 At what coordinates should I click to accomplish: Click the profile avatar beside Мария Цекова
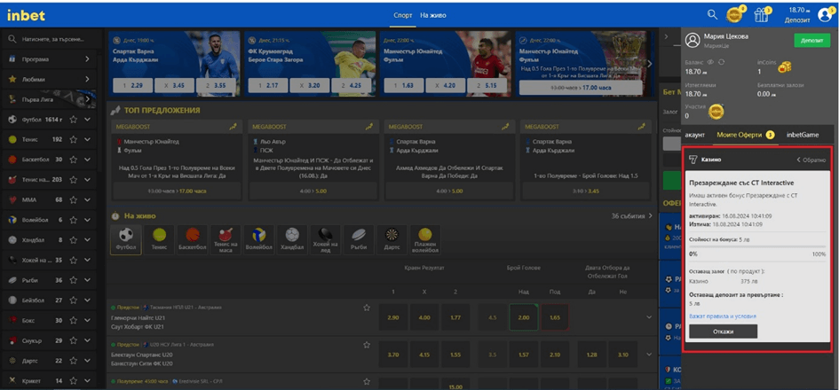pyautogui.click(x=693, y=40)
